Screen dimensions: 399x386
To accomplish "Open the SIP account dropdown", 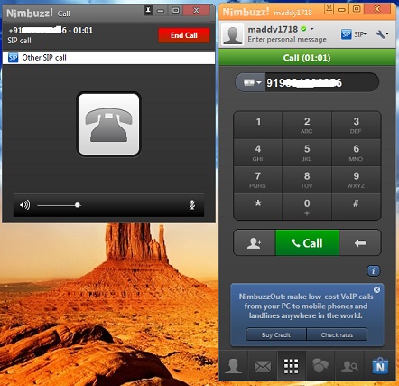I will [360, 34].
